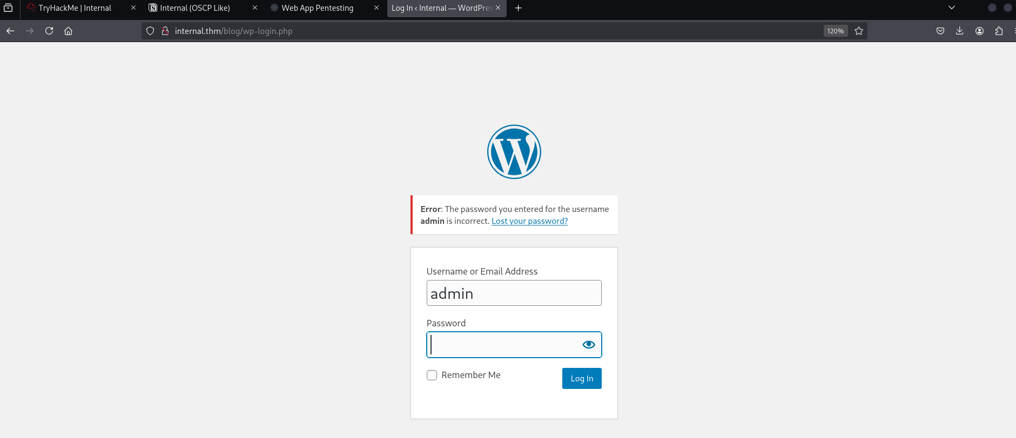Screen dimensions: 1016x438
Task: Follow the Lost your password? link
Action: pyautogui.click(x=529, y=221)
